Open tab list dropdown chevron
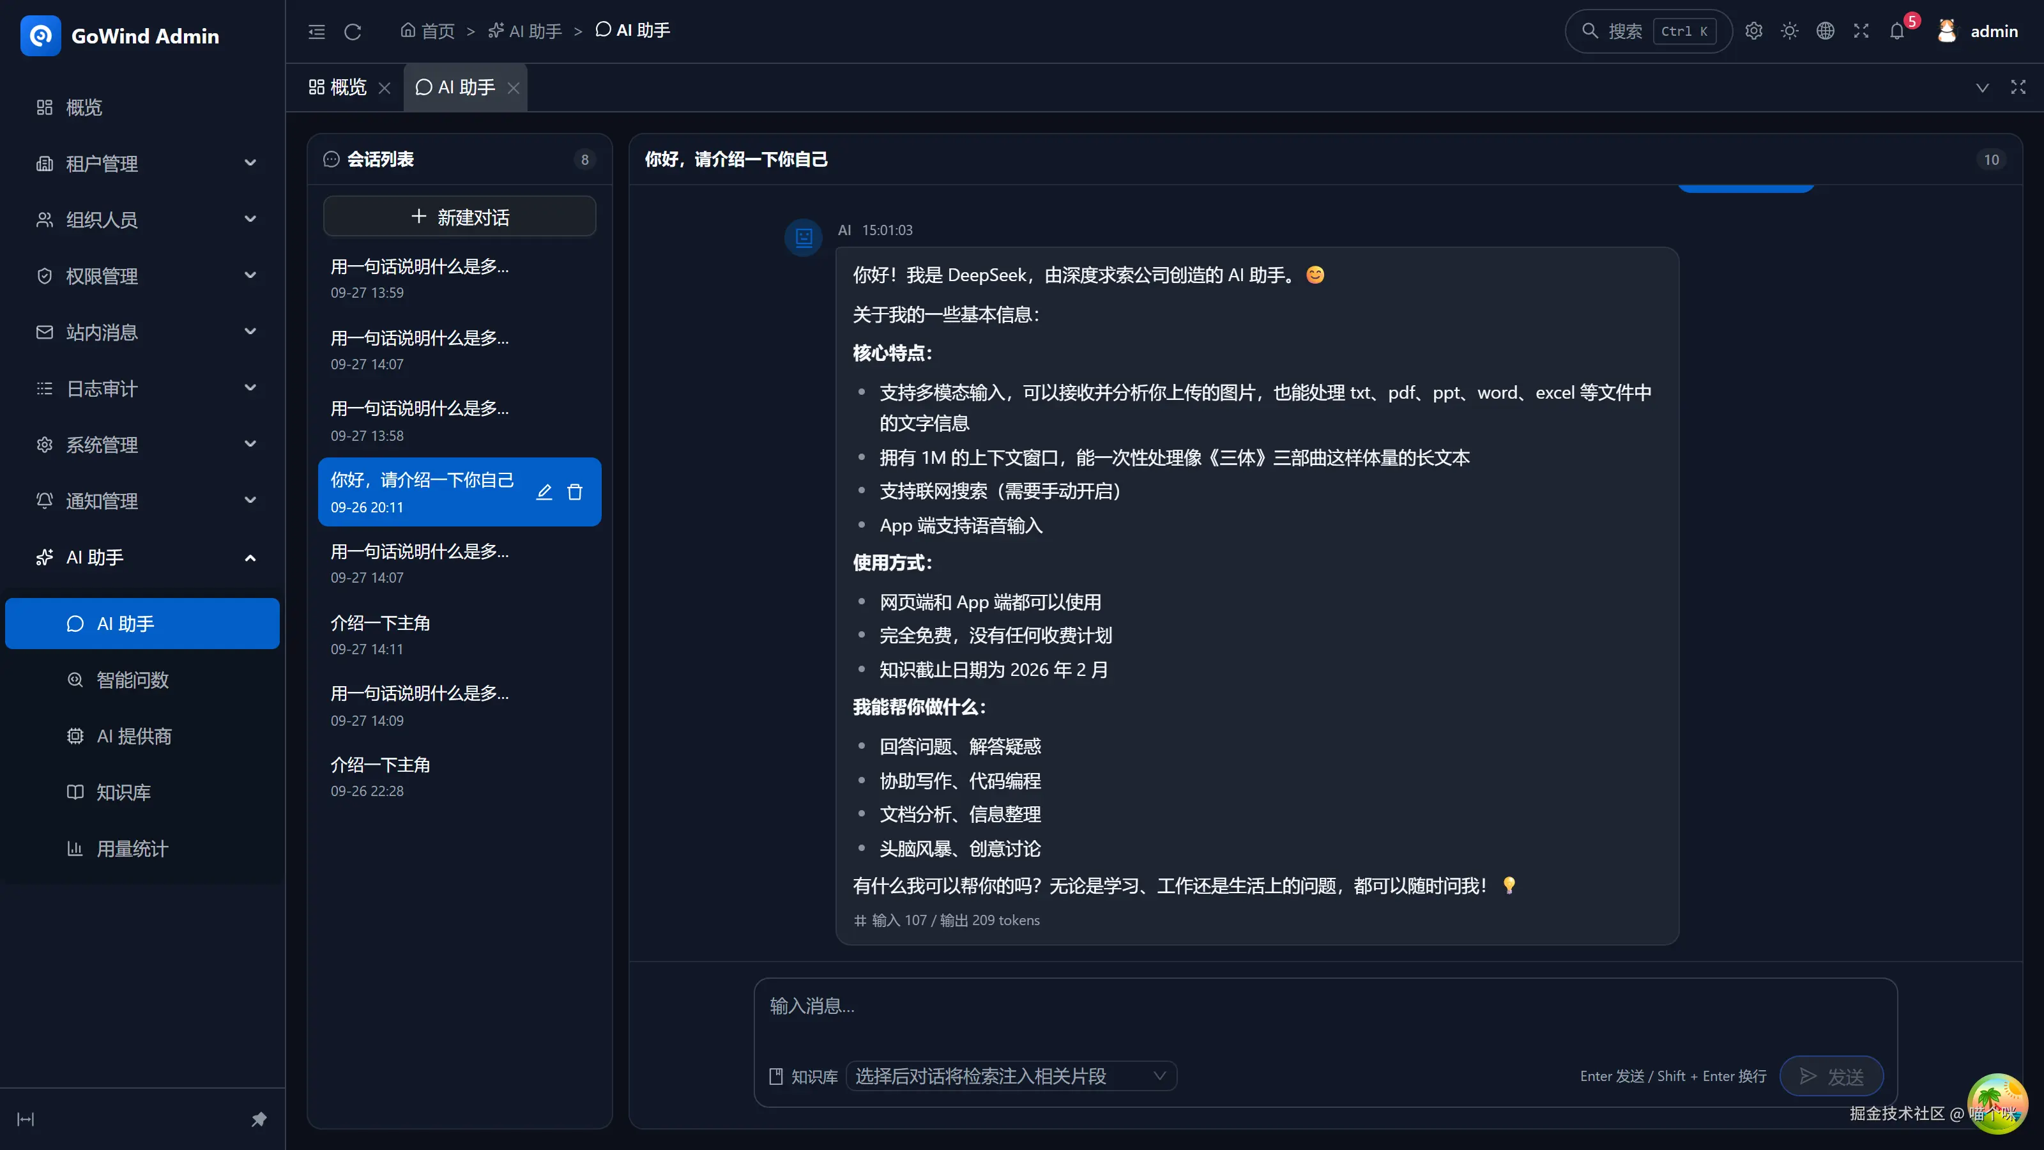The width and height of the screenshot is (2044, 1150). (x=1982, y=88)
